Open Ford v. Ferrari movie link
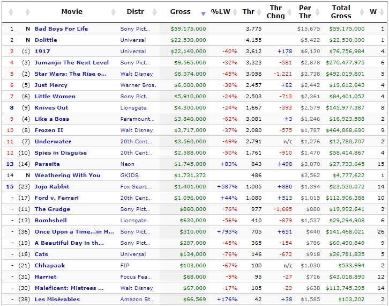The image size is (389, 306). pos(57,198)
